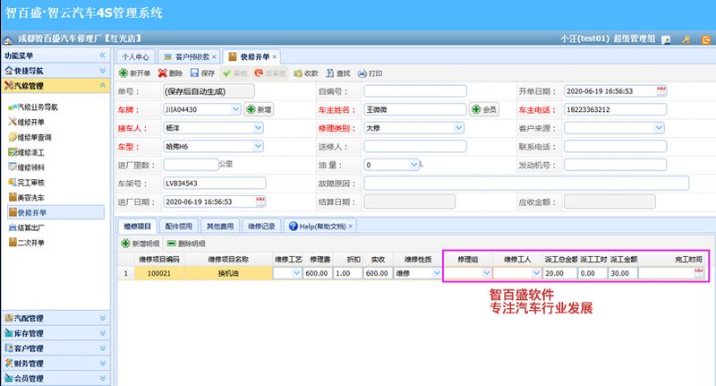Click the 审核 approve toolbar button
This screenshot has height=386, width=716.
[234, 73]
